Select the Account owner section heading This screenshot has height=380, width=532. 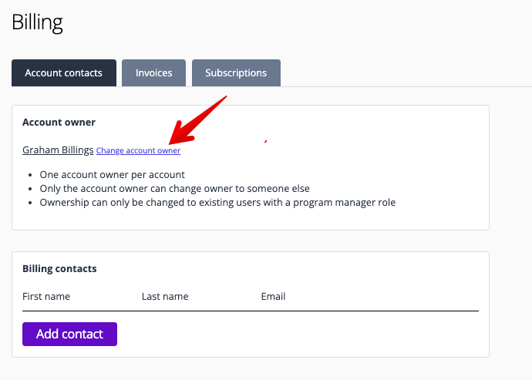(x=59, y=122)
